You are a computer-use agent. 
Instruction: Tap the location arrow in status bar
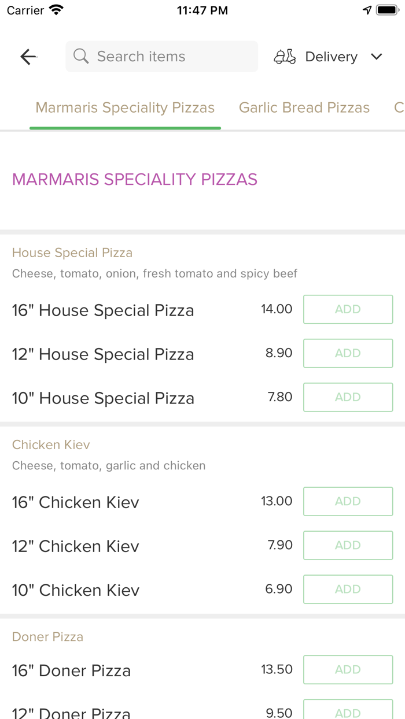(x=367, y=10)
